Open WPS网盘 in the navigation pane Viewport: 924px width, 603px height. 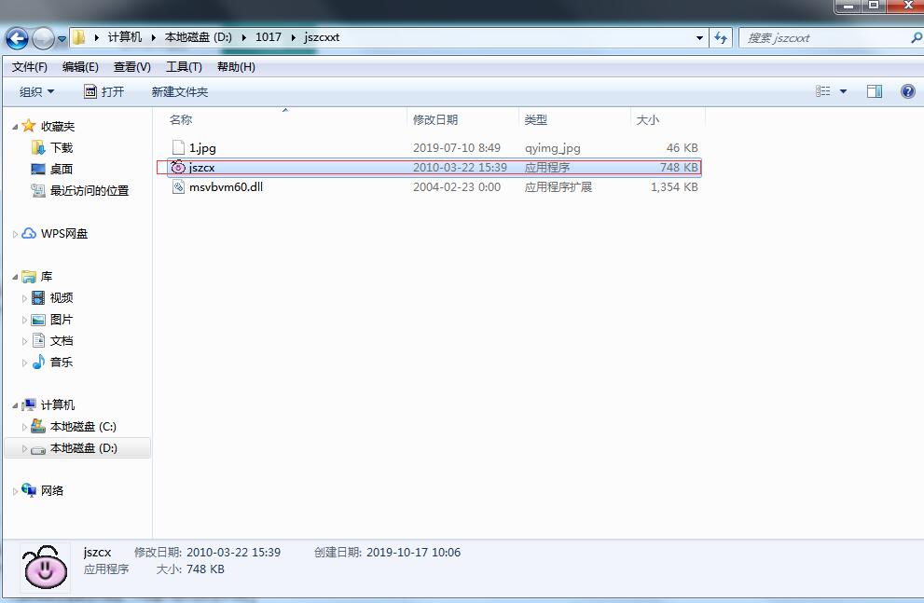tap(64, 233)
